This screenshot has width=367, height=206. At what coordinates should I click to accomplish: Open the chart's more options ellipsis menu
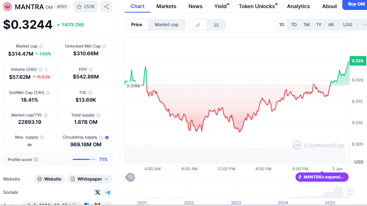pyautogui.click(x=364, y=25)
